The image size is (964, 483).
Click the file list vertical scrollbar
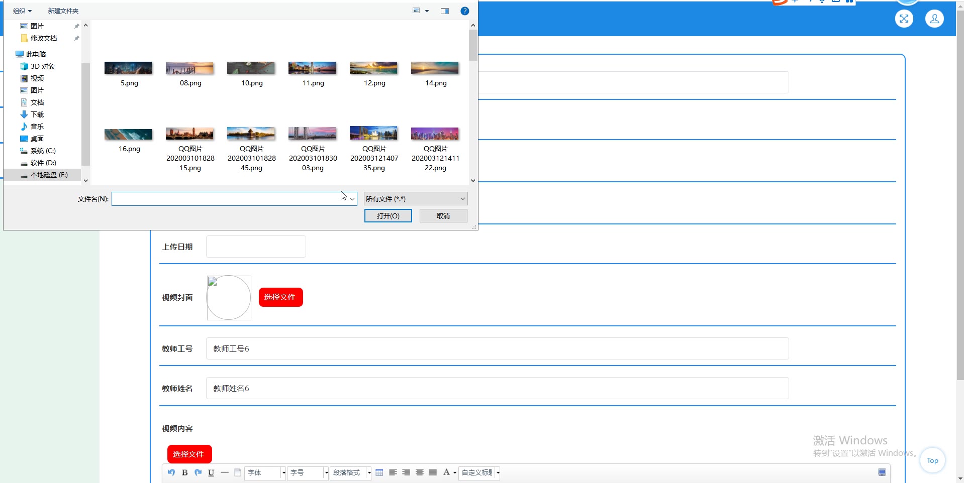473,103
